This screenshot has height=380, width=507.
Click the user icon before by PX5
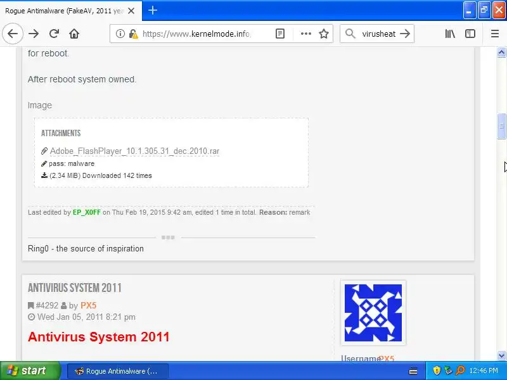[64, 305]
